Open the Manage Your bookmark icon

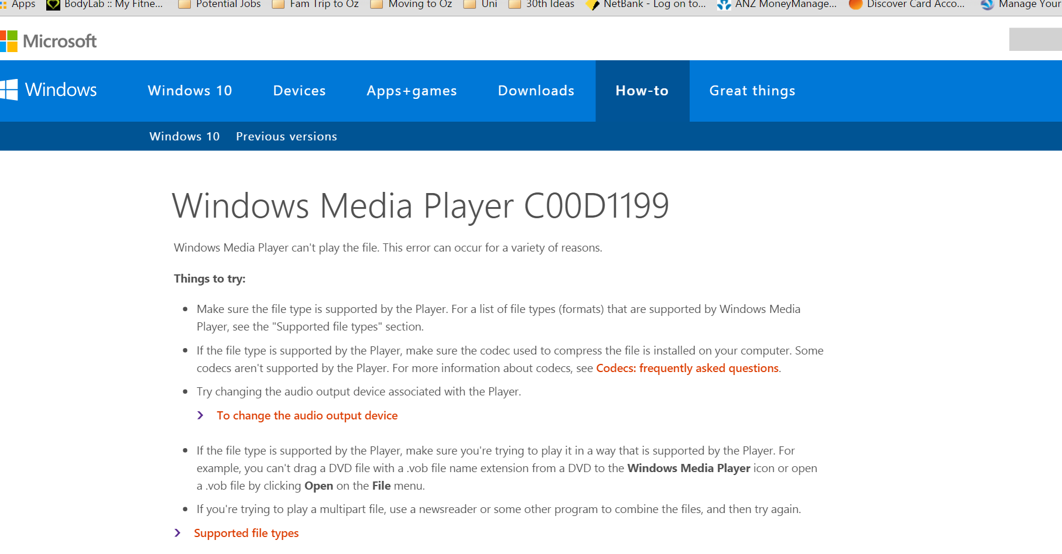coord(988,5)
